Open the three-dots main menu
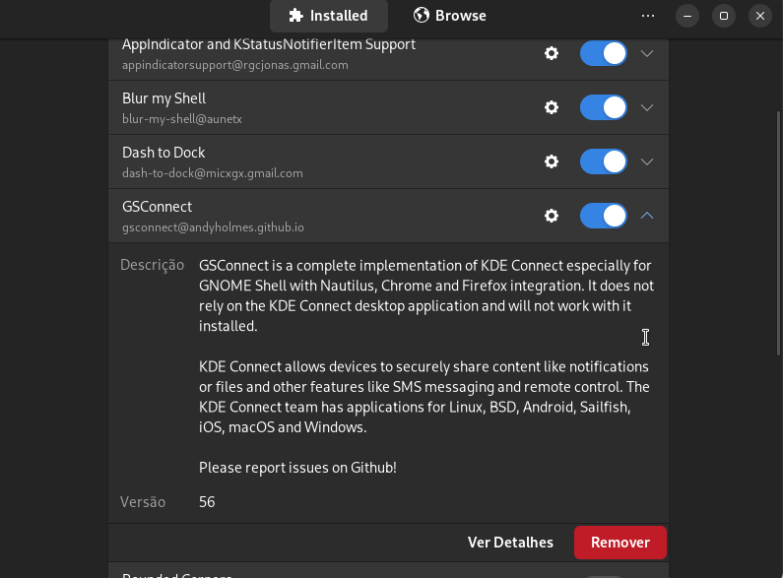783x578 pixels. pos(648,16)
